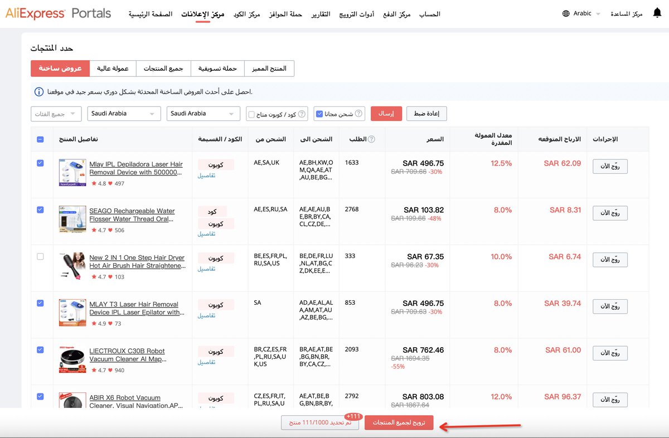Click help icon next to كود / كوبون متاح
The height and width of the screenshot is (438, 669).
302,114
